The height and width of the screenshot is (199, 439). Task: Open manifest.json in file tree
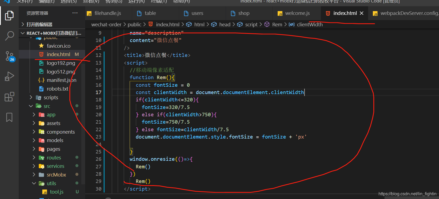(61, 80)
